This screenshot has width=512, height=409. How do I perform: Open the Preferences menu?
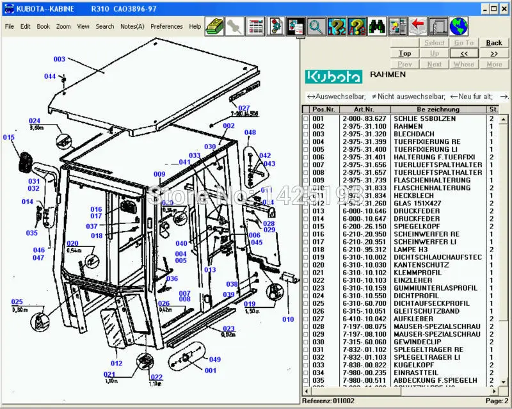click(x=166, y=26)
